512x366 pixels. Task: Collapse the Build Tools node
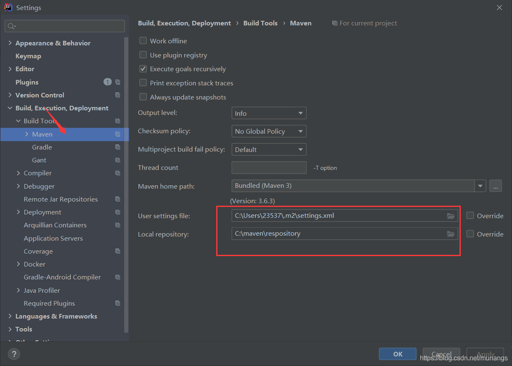[x=18, y=121]
